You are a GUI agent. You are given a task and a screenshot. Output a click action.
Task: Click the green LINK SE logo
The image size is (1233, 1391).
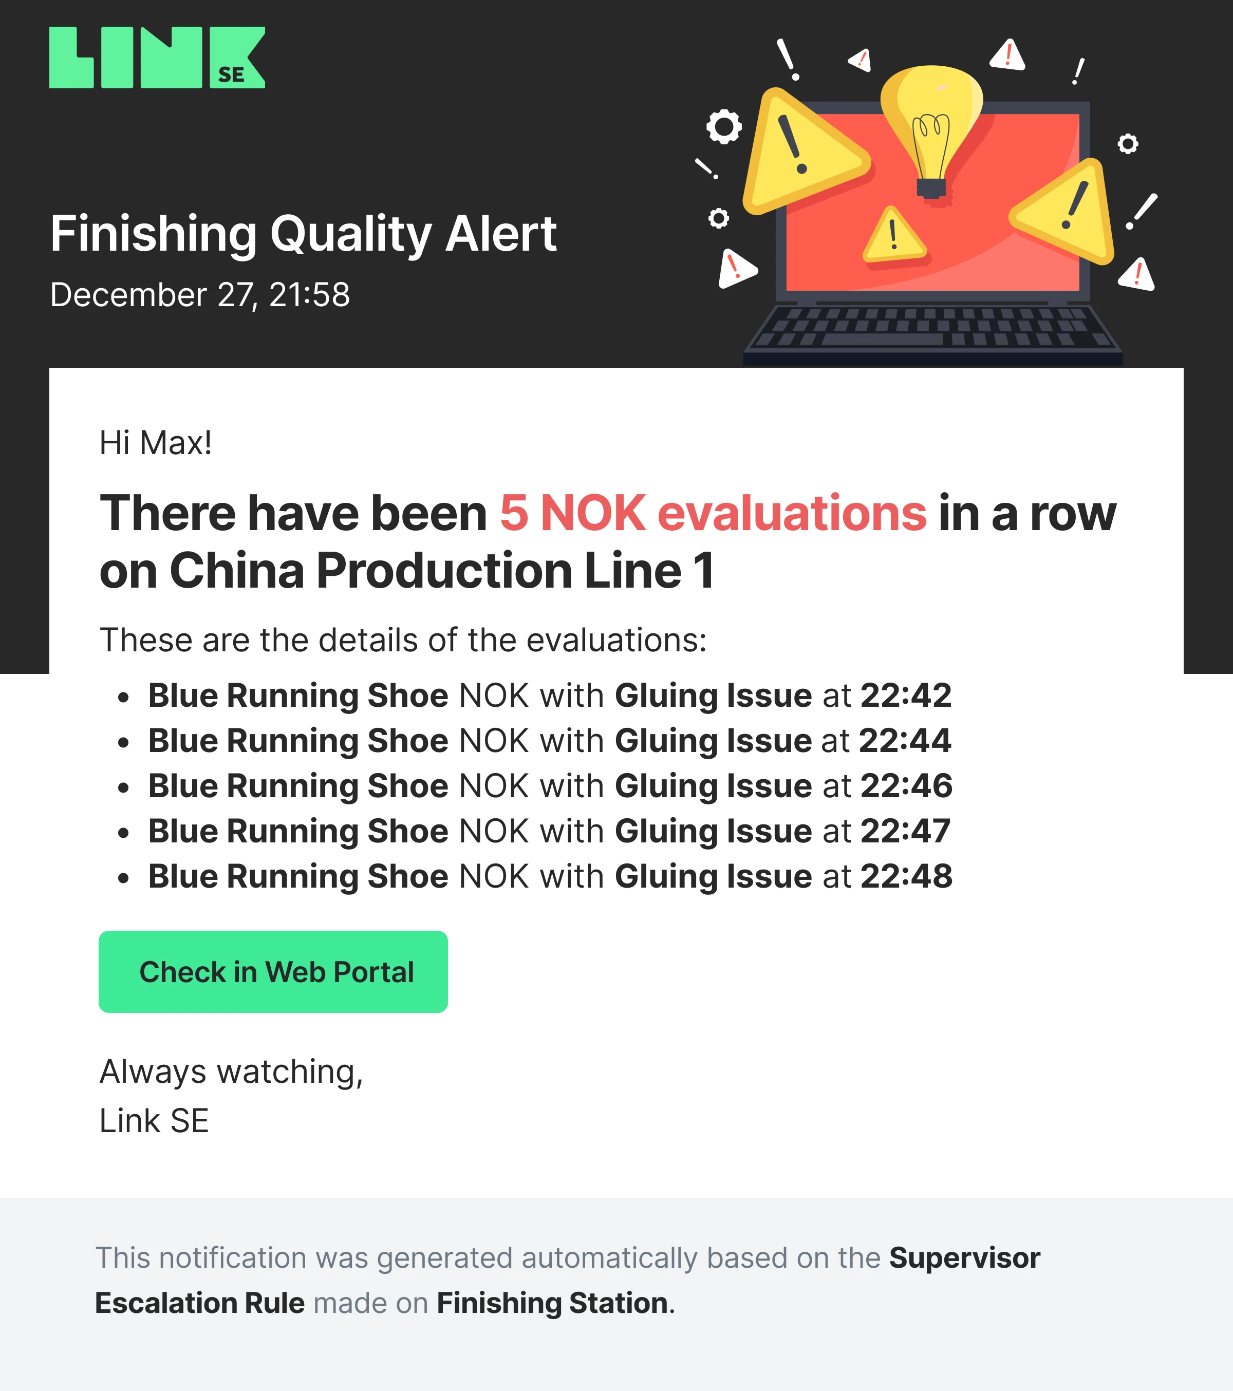[x=157, y=58]
